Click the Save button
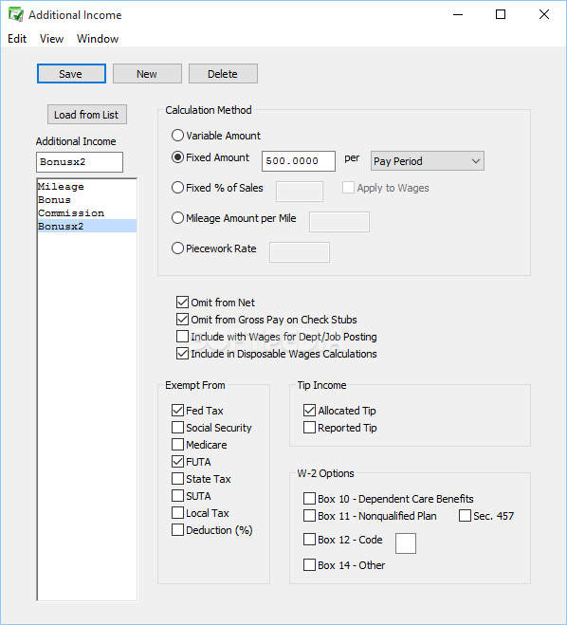Image resolution: width=567 pixels, height=625 pixels. click(x=71, y=74)
